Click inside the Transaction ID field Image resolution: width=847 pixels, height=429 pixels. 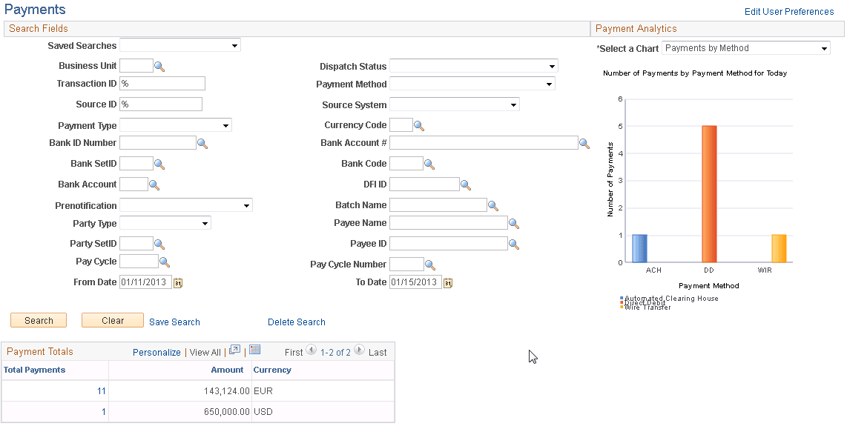click(162, 83)
